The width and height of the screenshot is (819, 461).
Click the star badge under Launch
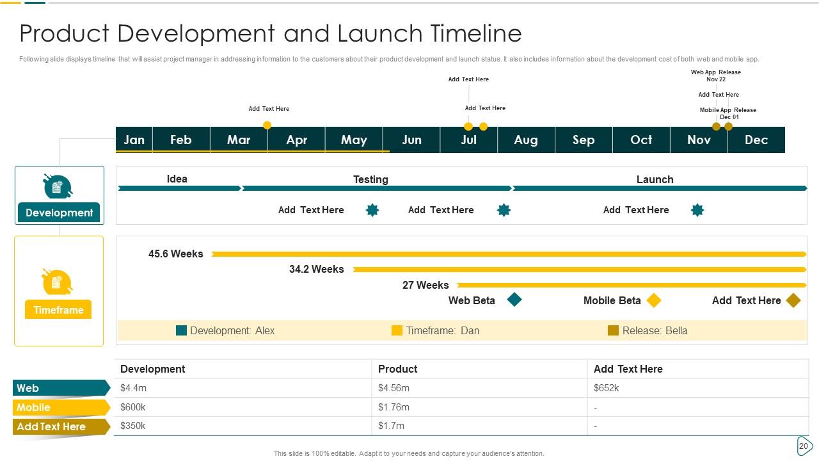[x=697, y=210]
